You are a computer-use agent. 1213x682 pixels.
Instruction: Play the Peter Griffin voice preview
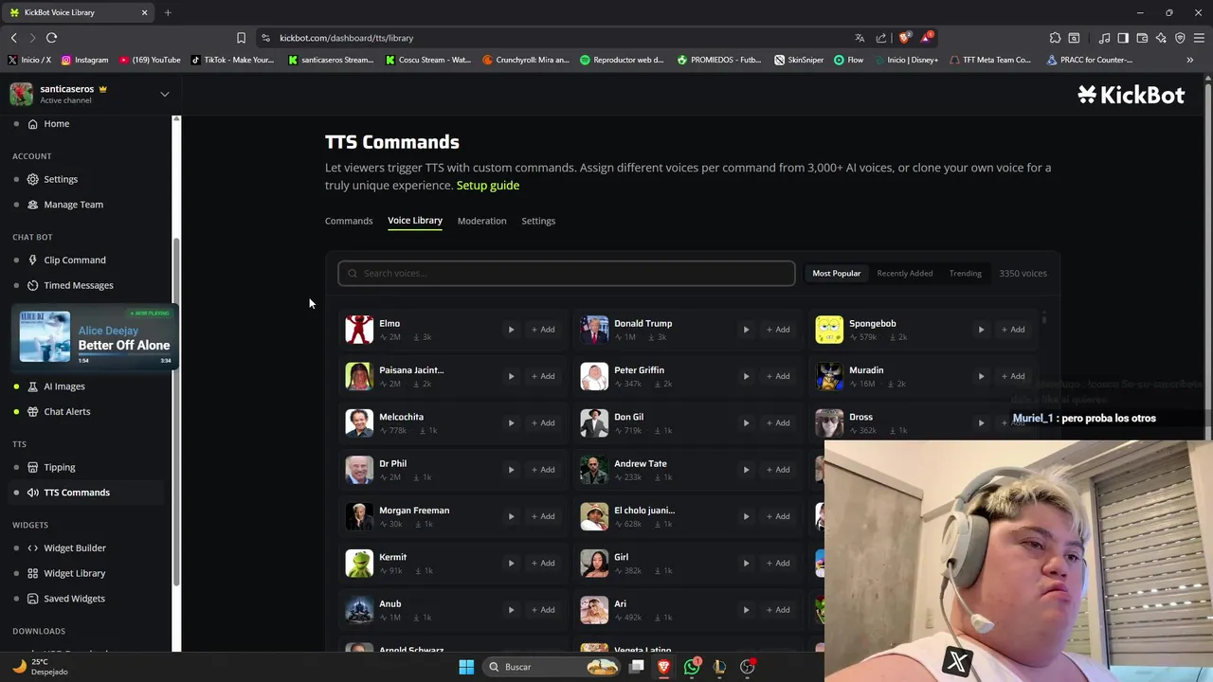tap(746, 376)
